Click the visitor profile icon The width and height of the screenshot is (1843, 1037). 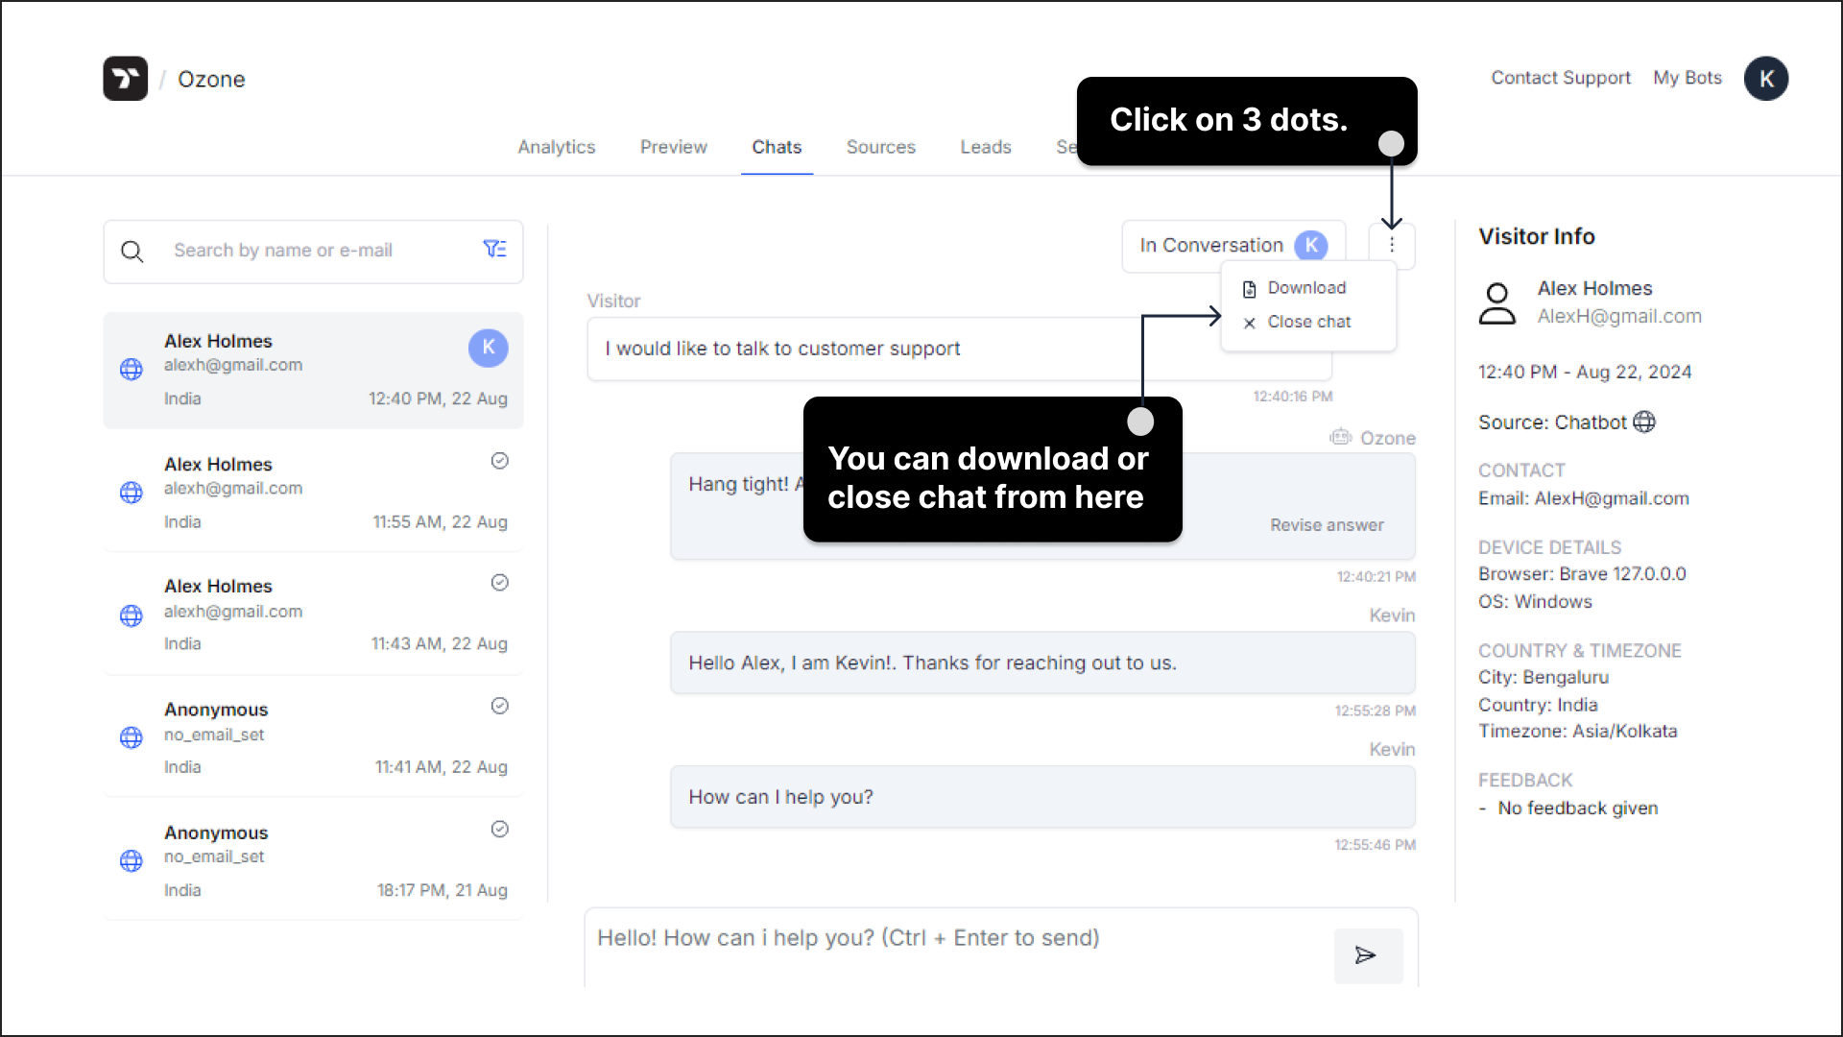coord(1497,303)
